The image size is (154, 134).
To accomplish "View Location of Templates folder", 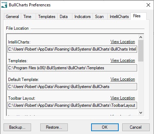I will click(123, 60).
